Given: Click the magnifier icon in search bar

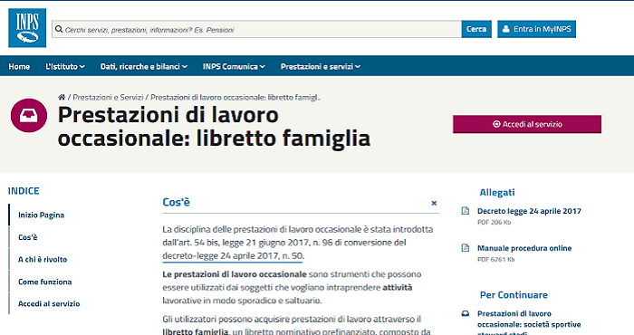Looking at the screenshot, I should pyautogui.click(x=59, y=30).
